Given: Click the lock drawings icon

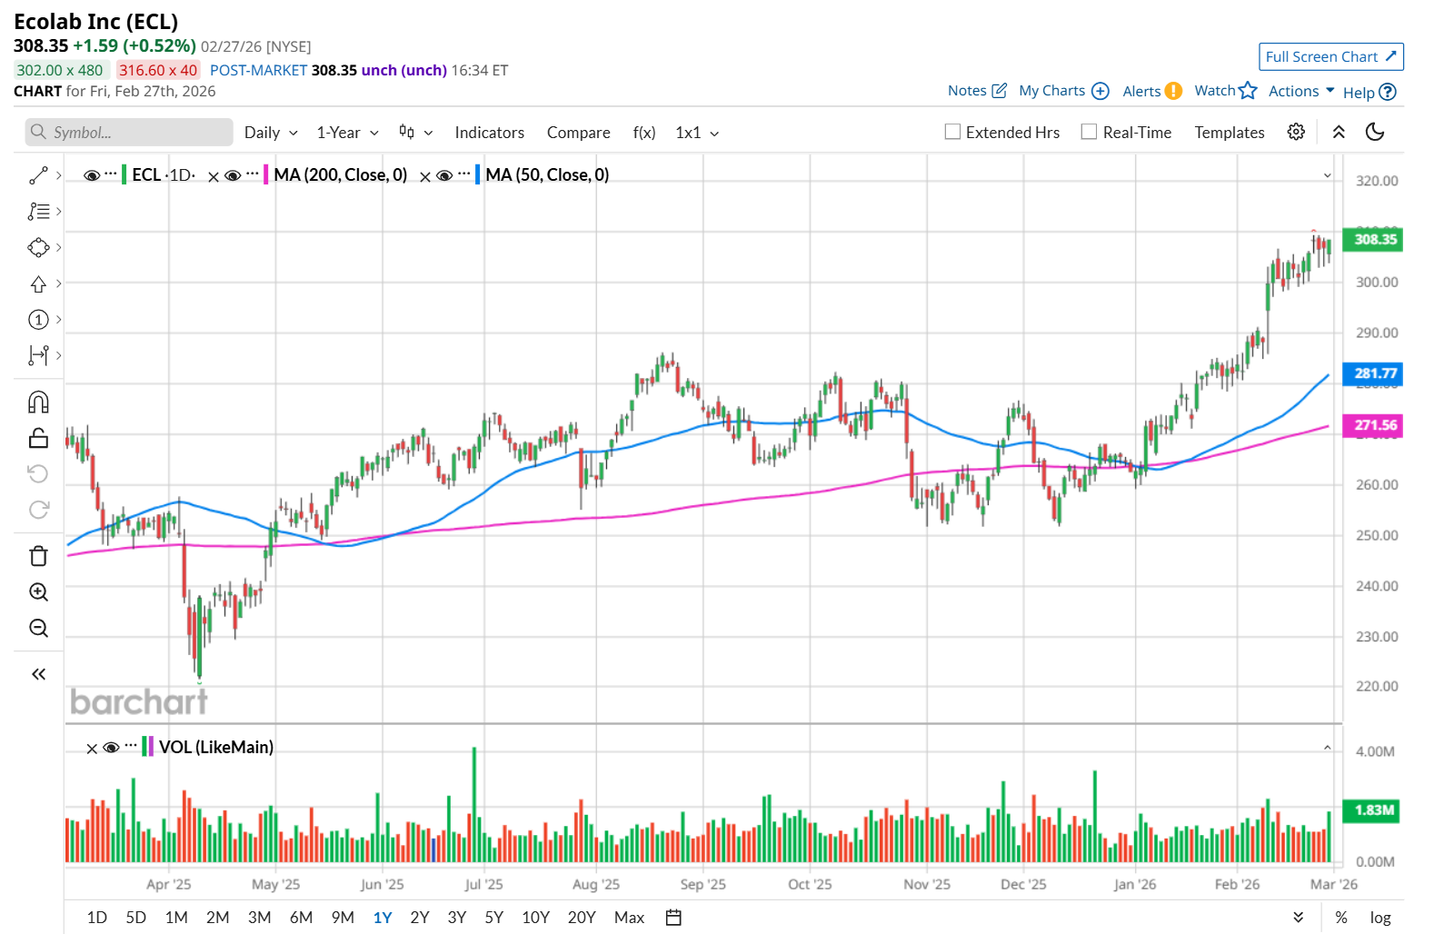Looking at the screenshot, I should click(x=38, y=439).
